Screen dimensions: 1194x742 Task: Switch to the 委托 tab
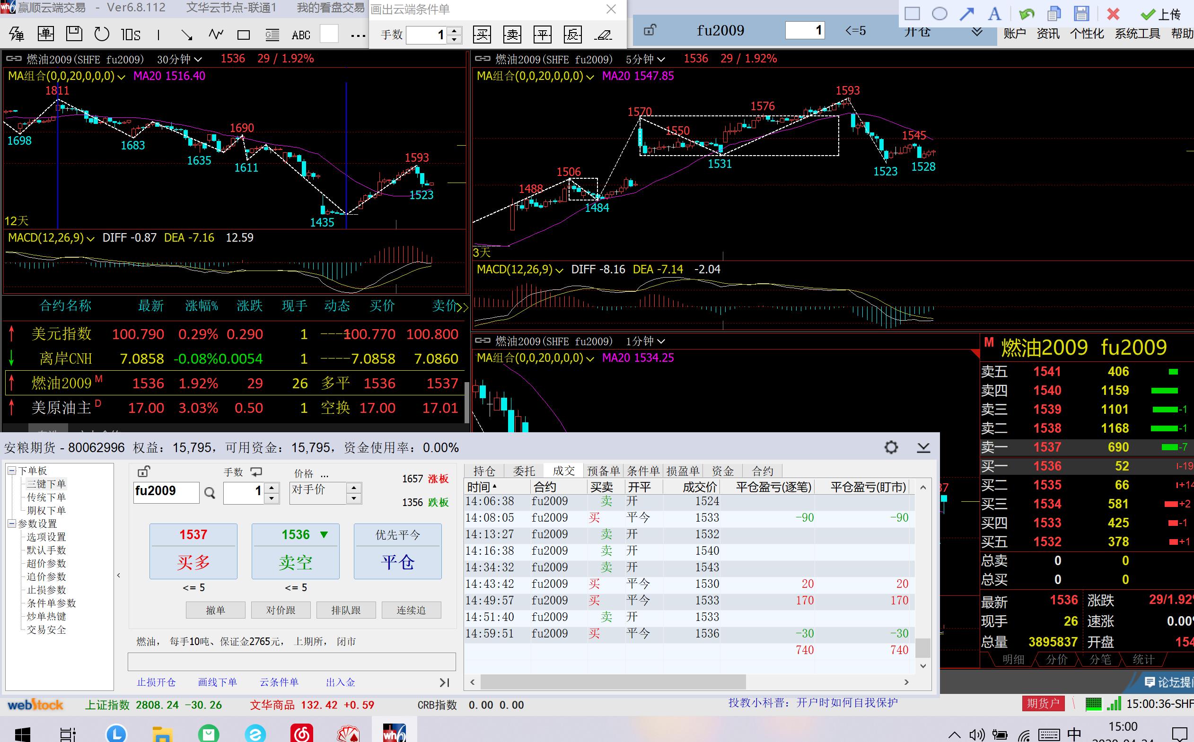(x=524, y=471)
